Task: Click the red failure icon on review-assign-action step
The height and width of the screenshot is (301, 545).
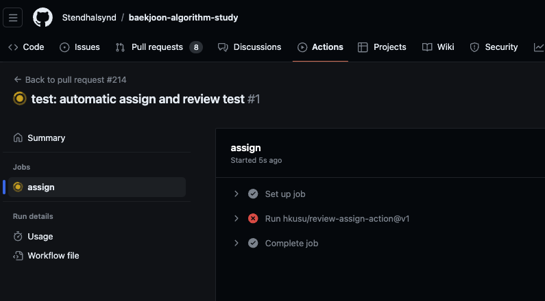Action: (x=253, y=218)
